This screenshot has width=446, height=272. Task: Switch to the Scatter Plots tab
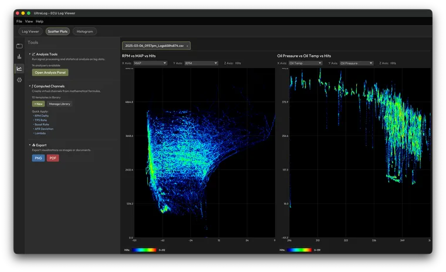[x=58, y=32]
